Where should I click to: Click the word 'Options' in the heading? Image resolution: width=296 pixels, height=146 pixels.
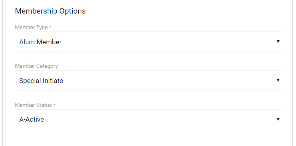tap(72, 11)
